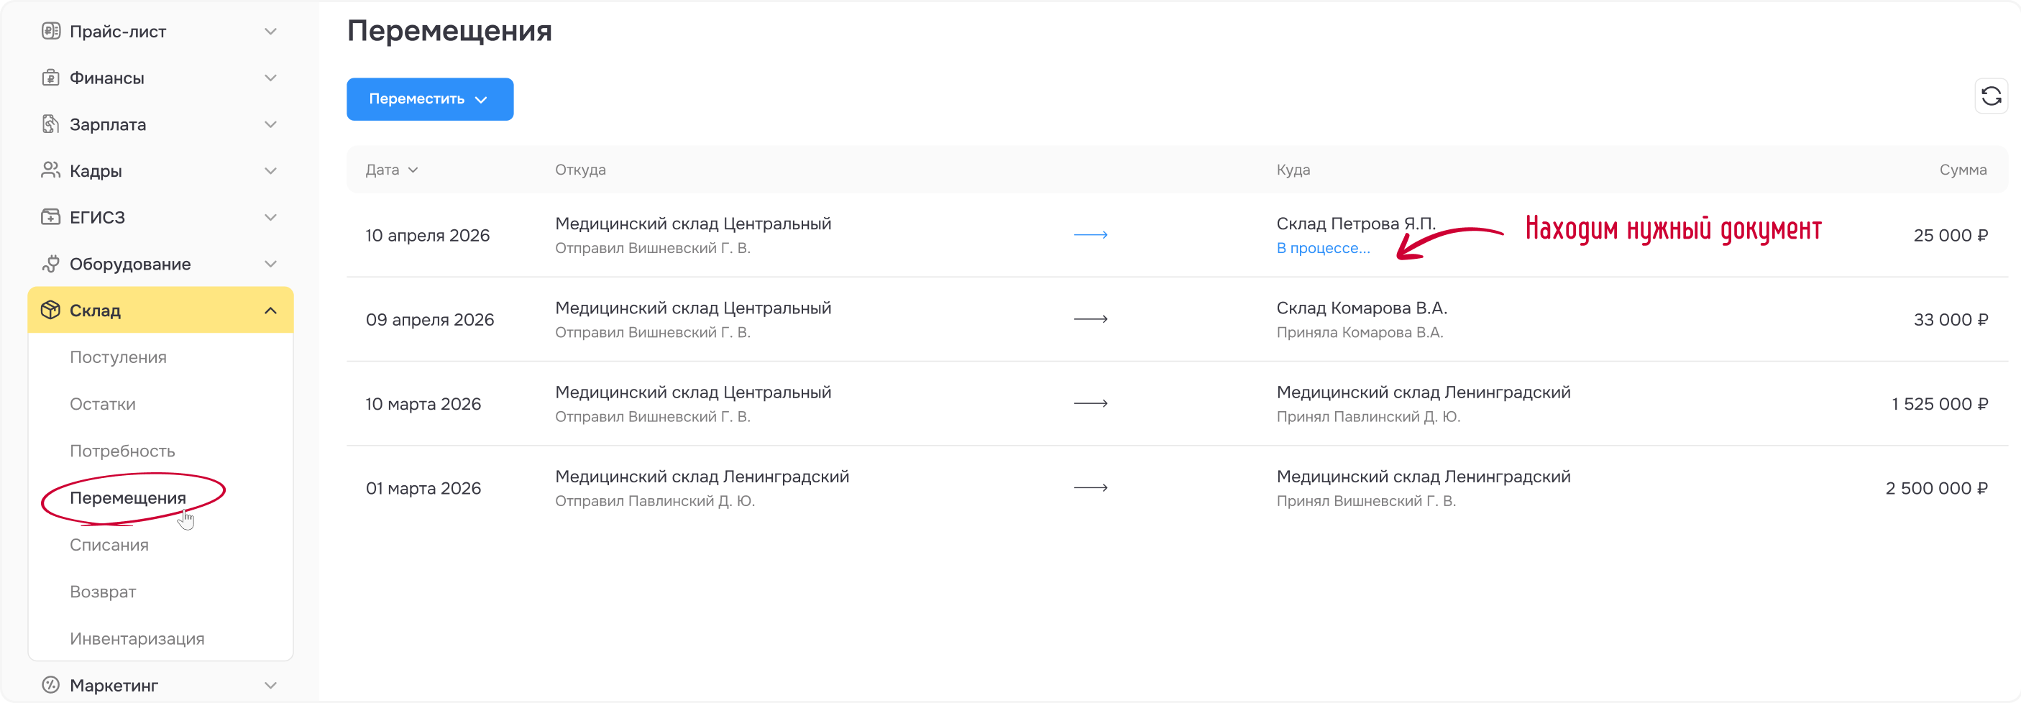Click the Оборудование stethoscope icon
Image resolution: width=2021 pixels, height=703 pixels.
[x=51, y=264]
